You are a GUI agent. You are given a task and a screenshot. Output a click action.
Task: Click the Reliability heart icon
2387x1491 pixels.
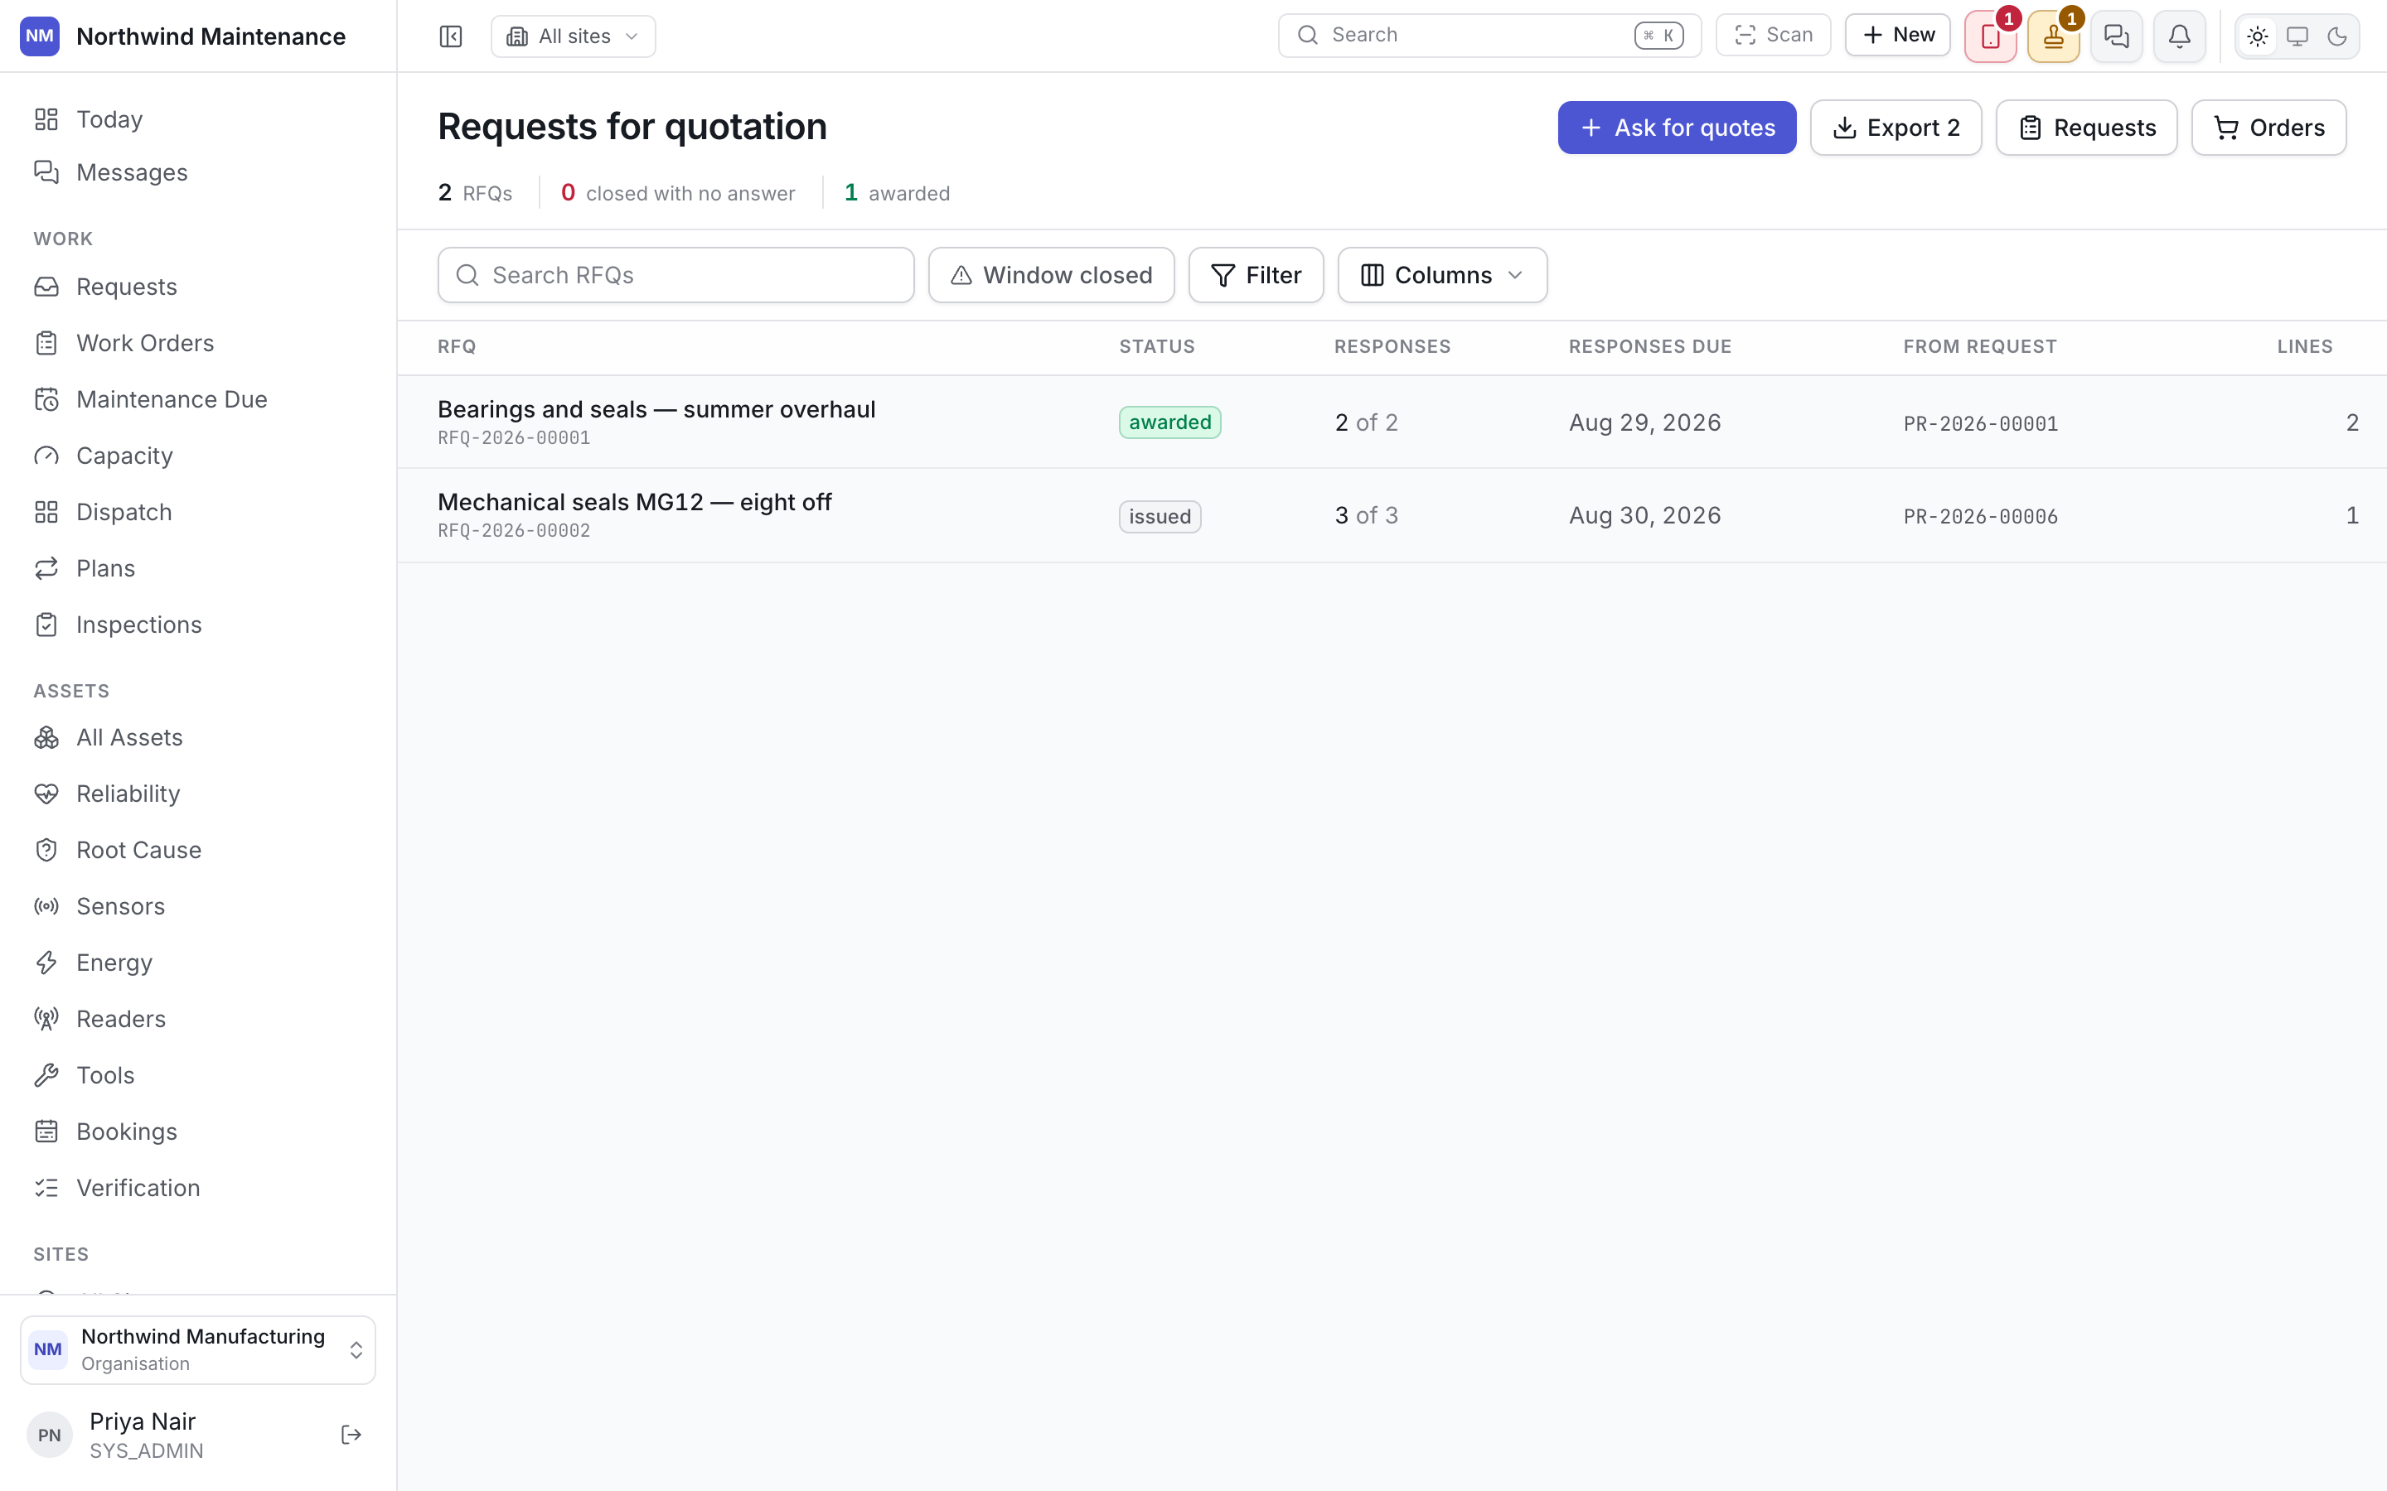tap(46, 794)
